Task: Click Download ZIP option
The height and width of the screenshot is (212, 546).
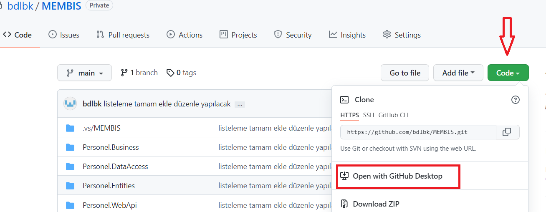Action: point(376,204)
